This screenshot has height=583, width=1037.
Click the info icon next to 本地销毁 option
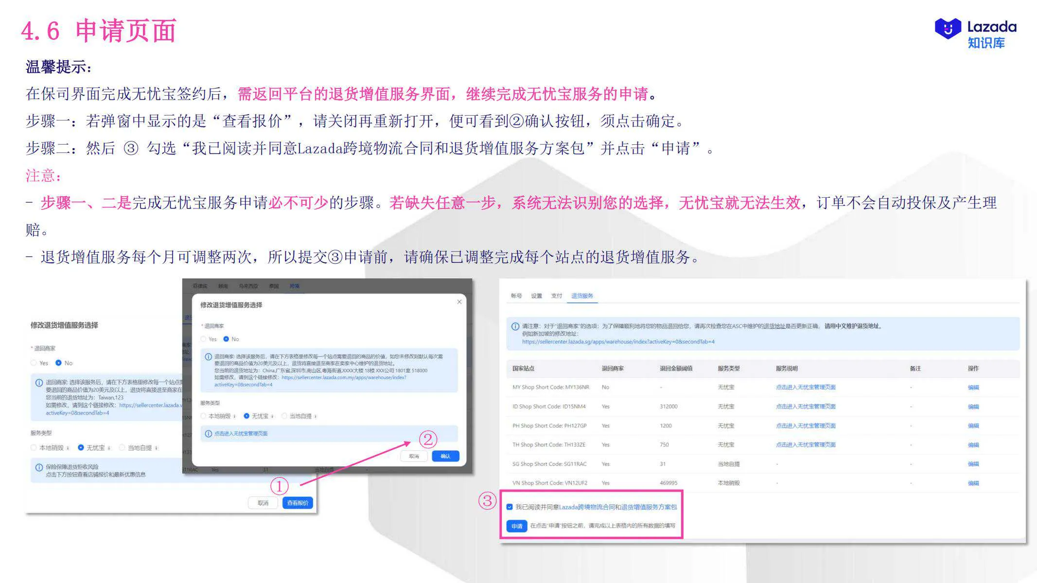[234, 416]
